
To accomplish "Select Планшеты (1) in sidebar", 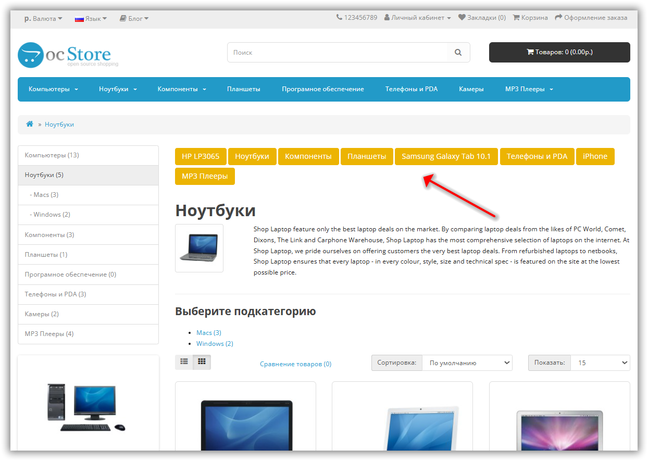I will pos(88,255).
